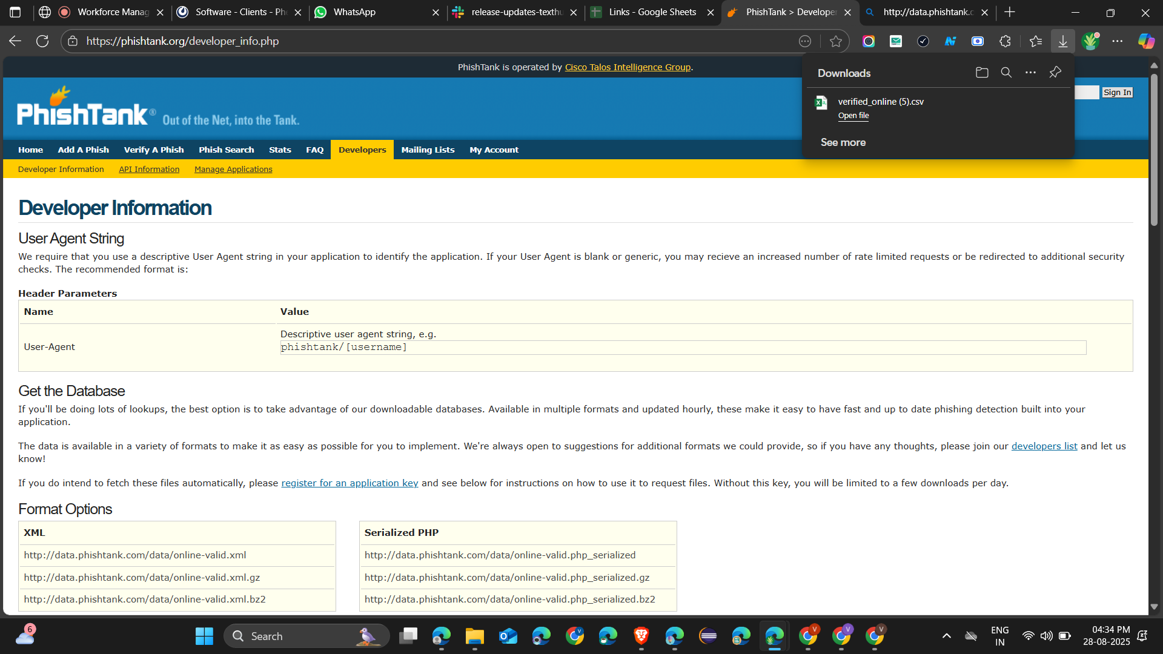Image resolution: width=1163 pixels, height=654 pixels.
Task: Click verified_online (5).csv file icon
Action: pos(821,102)
